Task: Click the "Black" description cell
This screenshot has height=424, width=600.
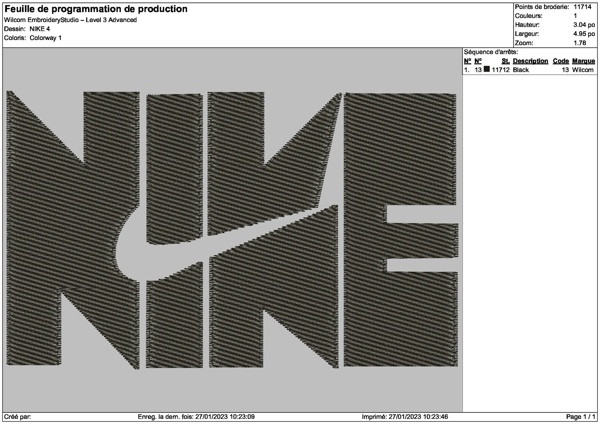Action: 521,70
